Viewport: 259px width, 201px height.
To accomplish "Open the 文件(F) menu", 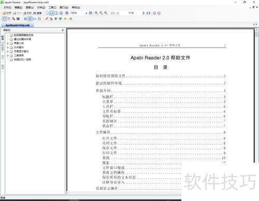I will click(7, 7).
